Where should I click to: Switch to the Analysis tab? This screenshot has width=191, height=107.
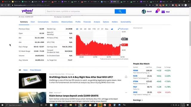click(x=97, y=22)
